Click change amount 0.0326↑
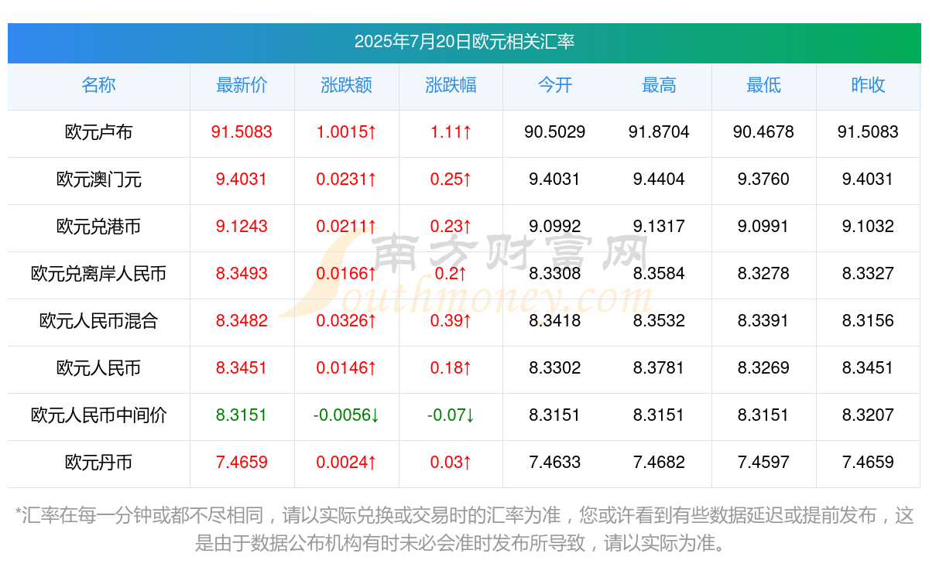929x567 pixels. point(346,321)
